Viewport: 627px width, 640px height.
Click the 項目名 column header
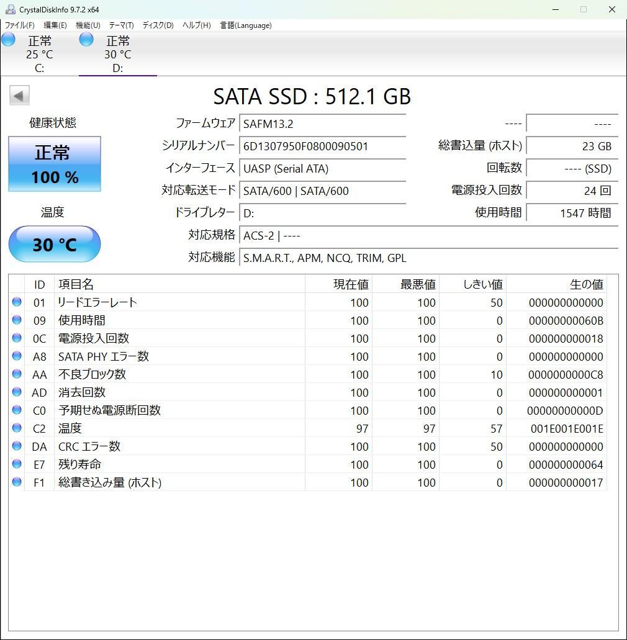click(179, 284)
